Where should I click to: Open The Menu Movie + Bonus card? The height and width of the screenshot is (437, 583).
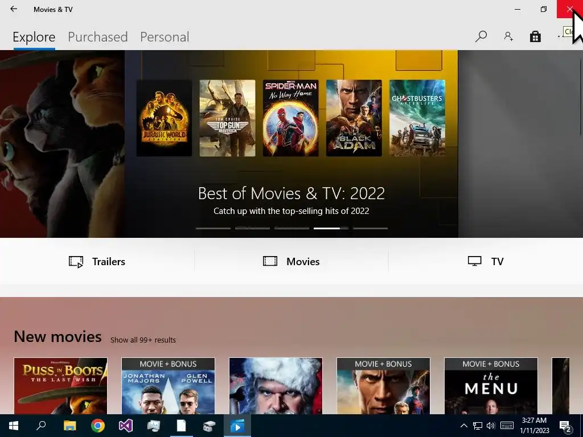[491, 386]
